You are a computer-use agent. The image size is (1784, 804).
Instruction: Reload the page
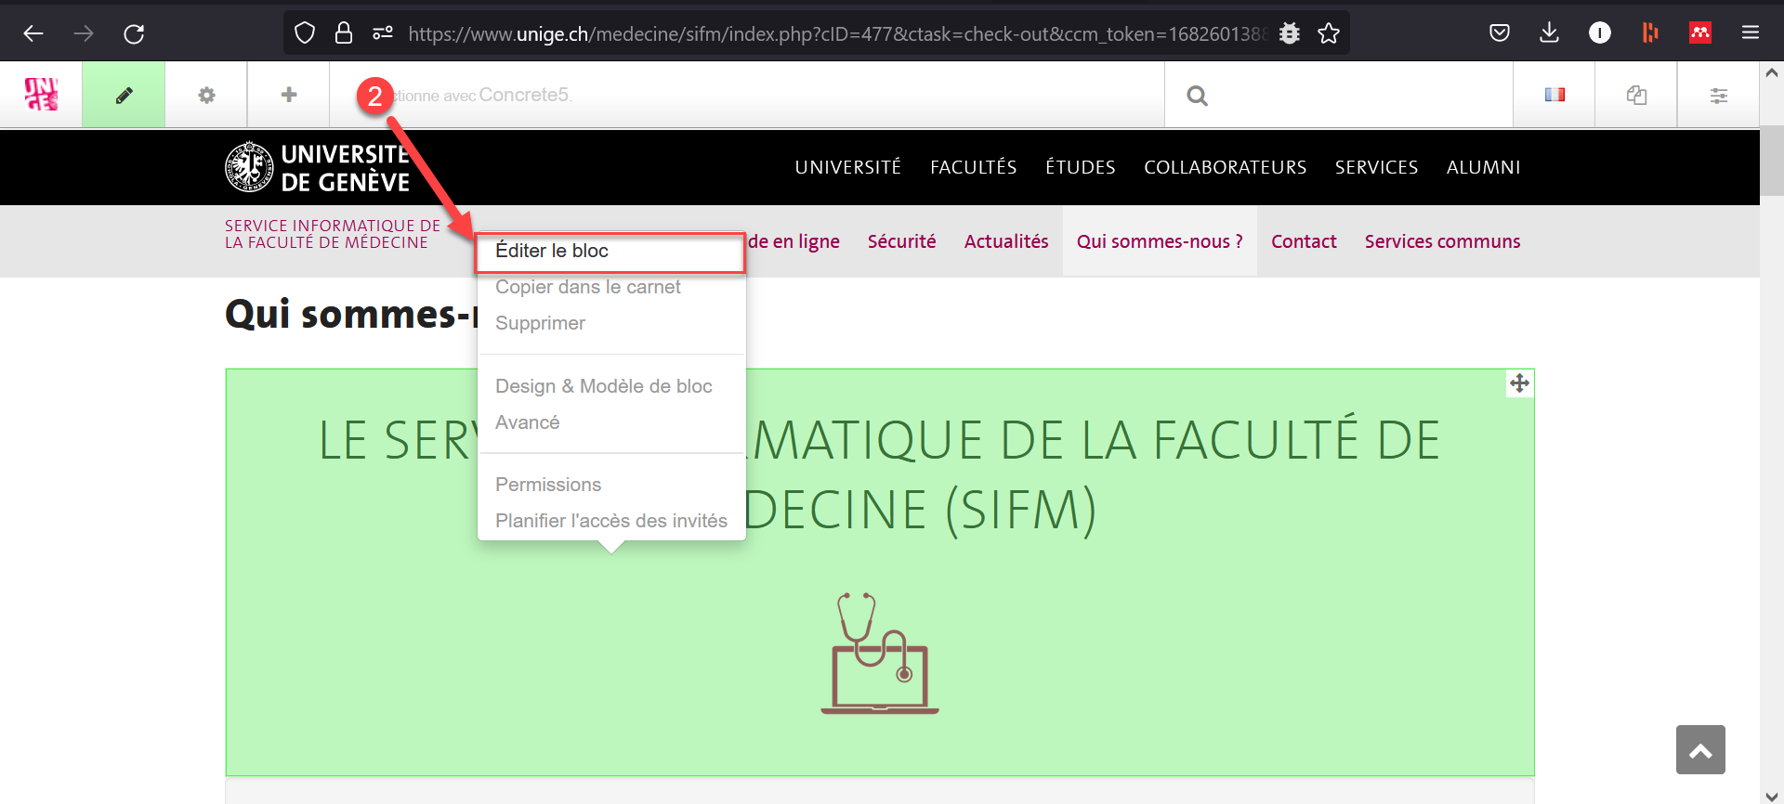134,33
